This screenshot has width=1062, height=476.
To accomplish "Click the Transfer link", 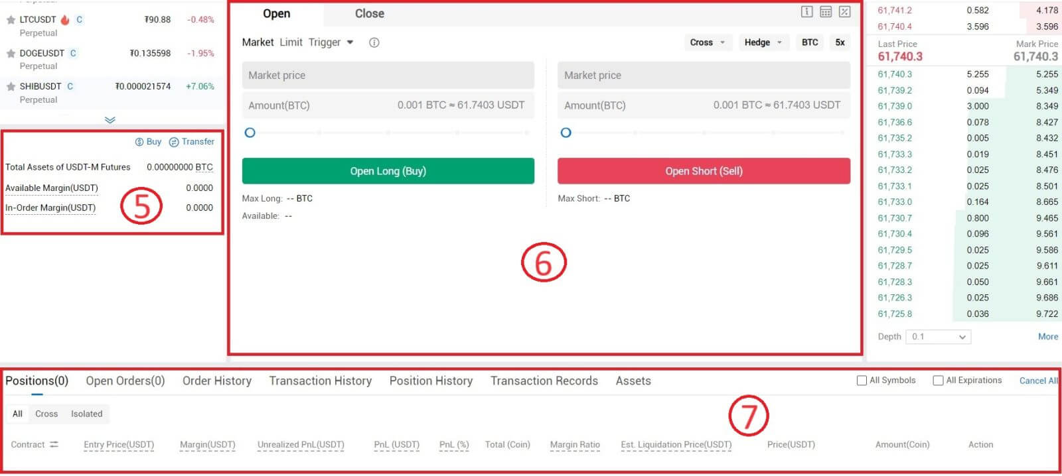I will (x=192, y=142).
